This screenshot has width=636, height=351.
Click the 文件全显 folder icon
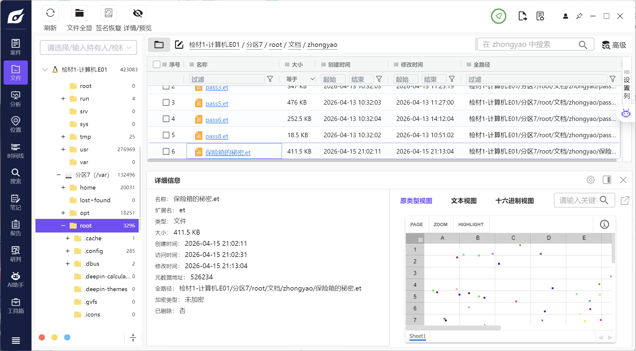[79, 13]
